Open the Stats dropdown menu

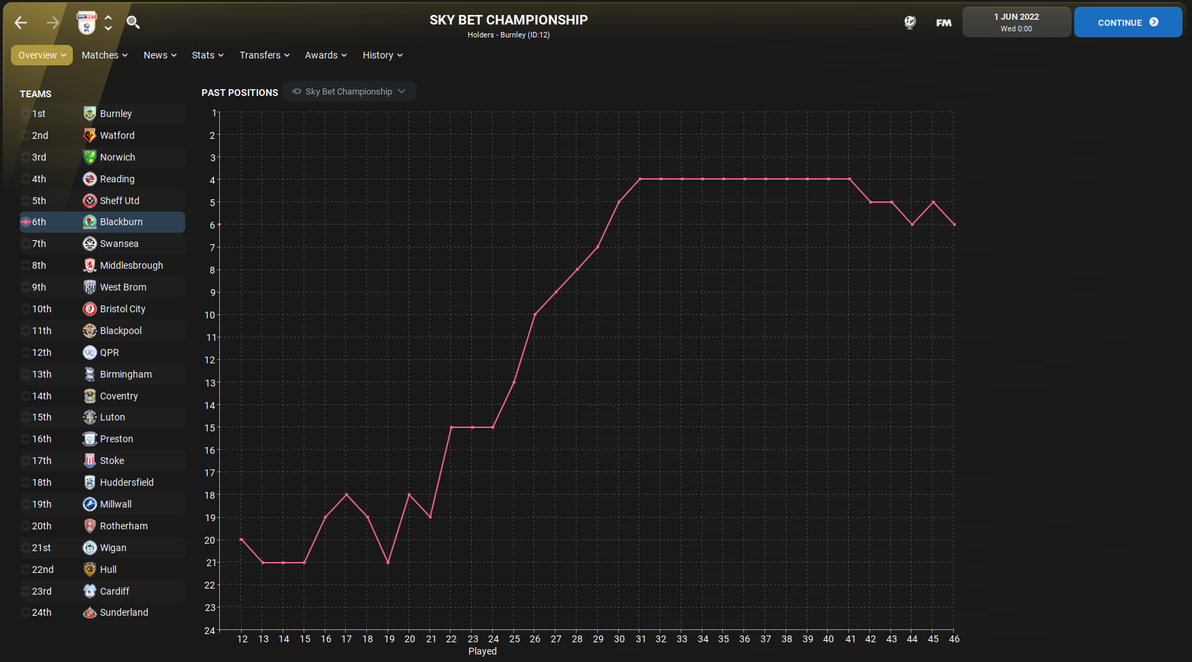click(208, 55)
